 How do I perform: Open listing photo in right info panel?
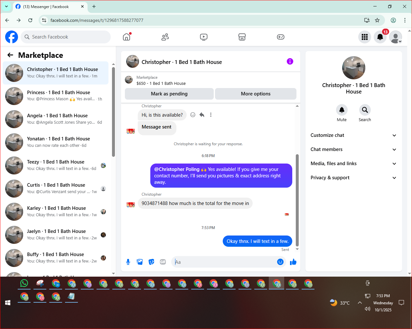(354, 68)
